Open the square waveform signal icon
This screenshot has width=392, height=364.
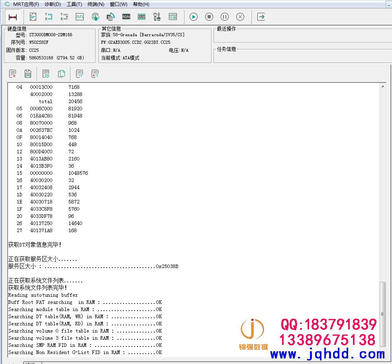[80, 17]
